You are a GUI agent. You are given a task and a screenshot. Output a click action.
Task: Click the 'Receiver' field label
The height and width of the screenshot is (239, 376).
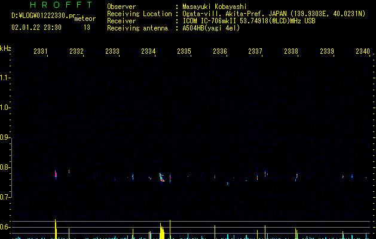121,21
